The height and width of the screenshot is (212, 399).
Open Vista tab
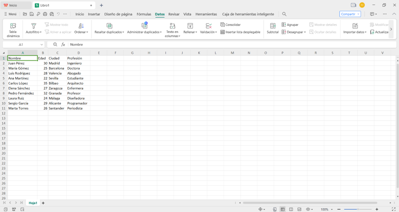pos(187,14)
